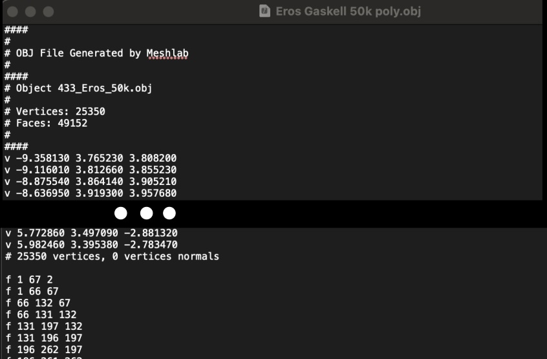Place cursor on "Object 433_Eros_50k.obj" line
The image size is (547, 359).
83,88
